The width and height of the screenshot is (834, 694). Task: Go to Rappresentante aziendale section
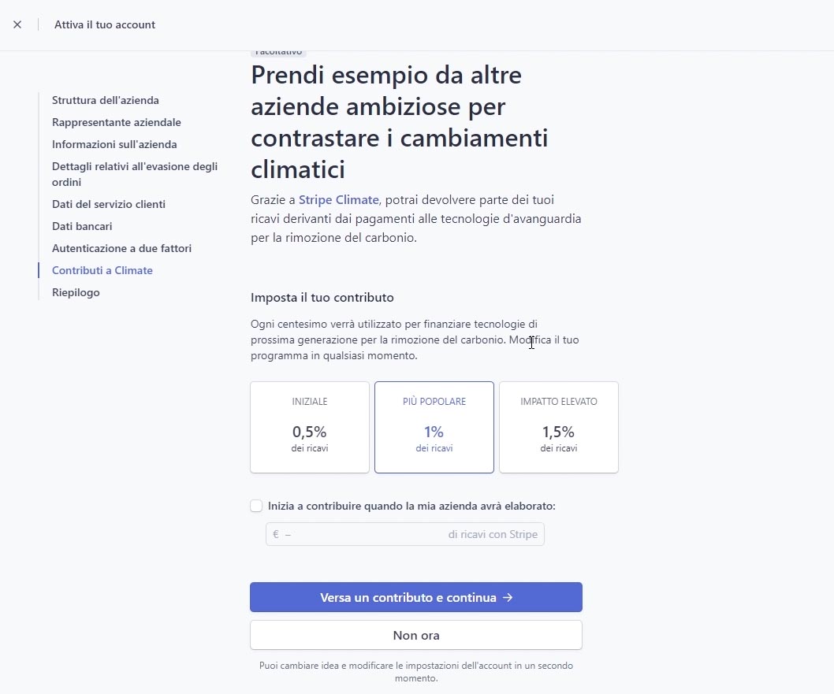tap(117, 122)
